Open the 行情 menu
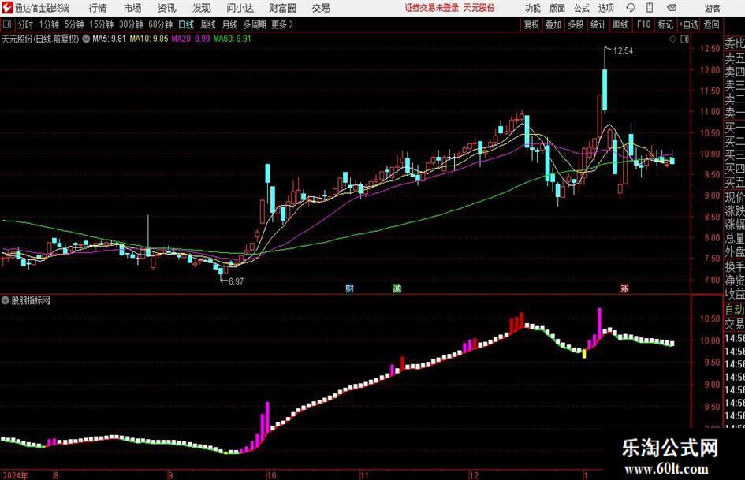 98,8
